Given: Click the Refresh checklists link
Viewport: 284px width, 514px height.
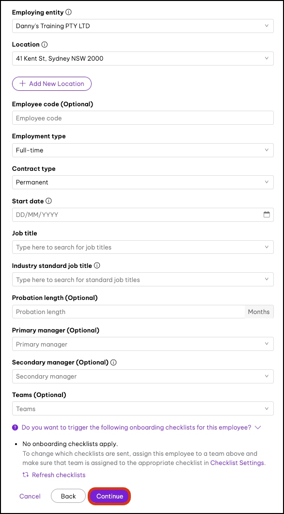Looking at the screenshot, I should [x=59, y=475].
